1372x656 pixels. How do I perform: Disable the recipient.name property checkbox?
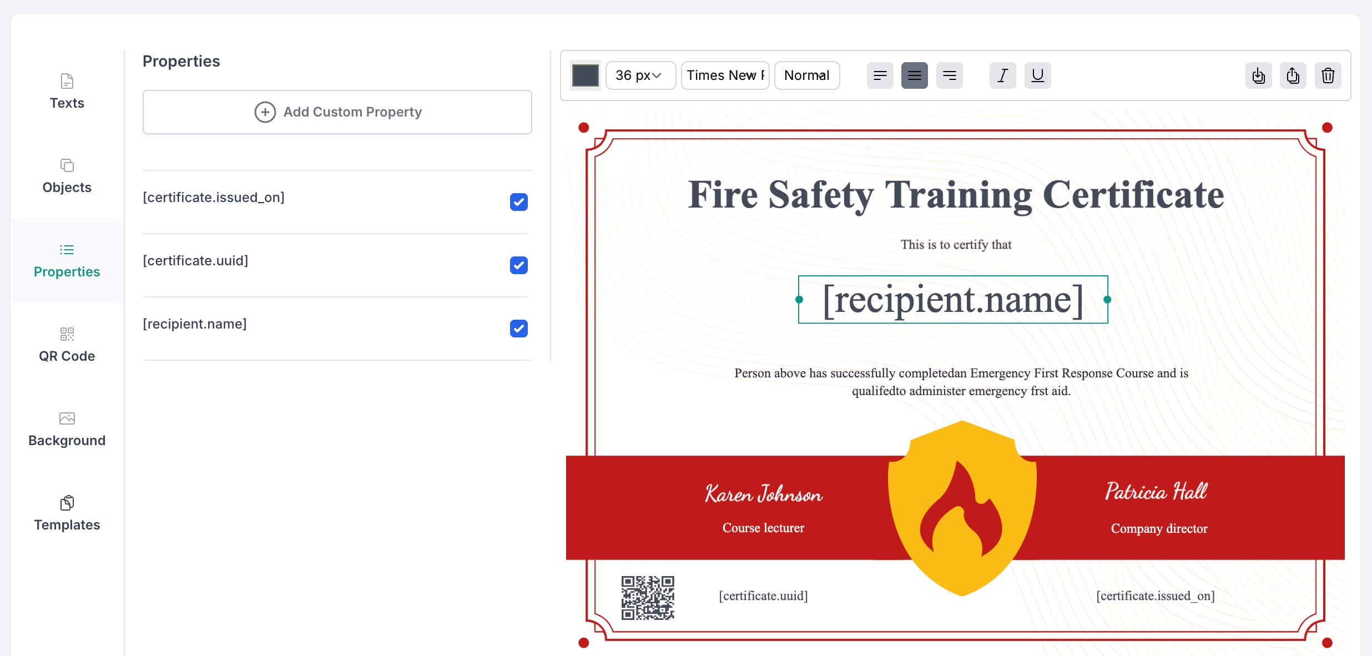pyautogui.click(x=518, y=329)
